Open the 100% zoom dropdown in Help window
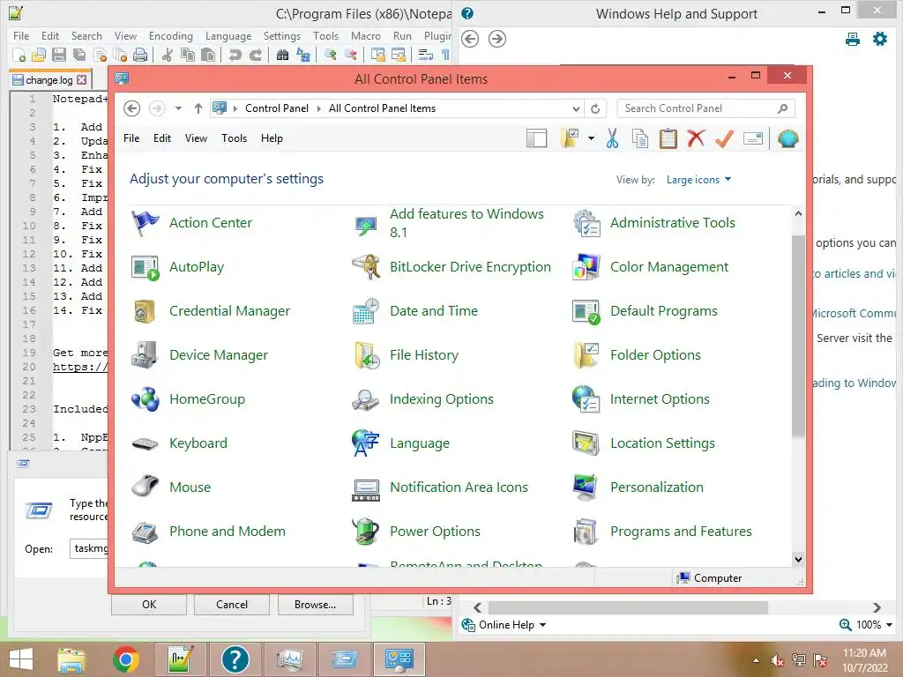Image resolution: width=903 pixels, height=677 pixels. (874, 625)
